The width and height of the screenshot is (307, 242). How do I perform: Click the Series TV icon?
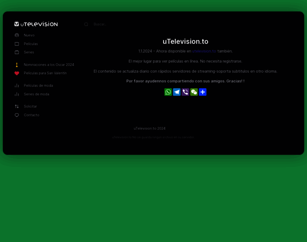[x=17, y=52]
